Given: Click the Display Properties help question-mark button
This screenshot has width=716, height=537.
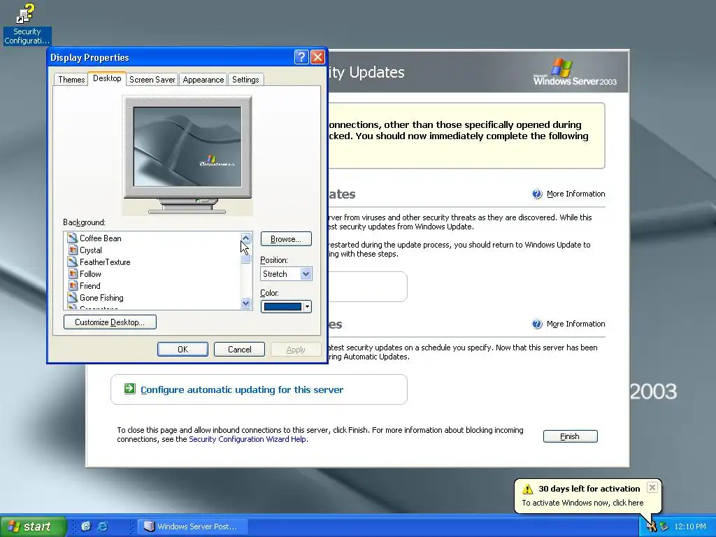Looking at the screenshot, I should click(301, 57).
